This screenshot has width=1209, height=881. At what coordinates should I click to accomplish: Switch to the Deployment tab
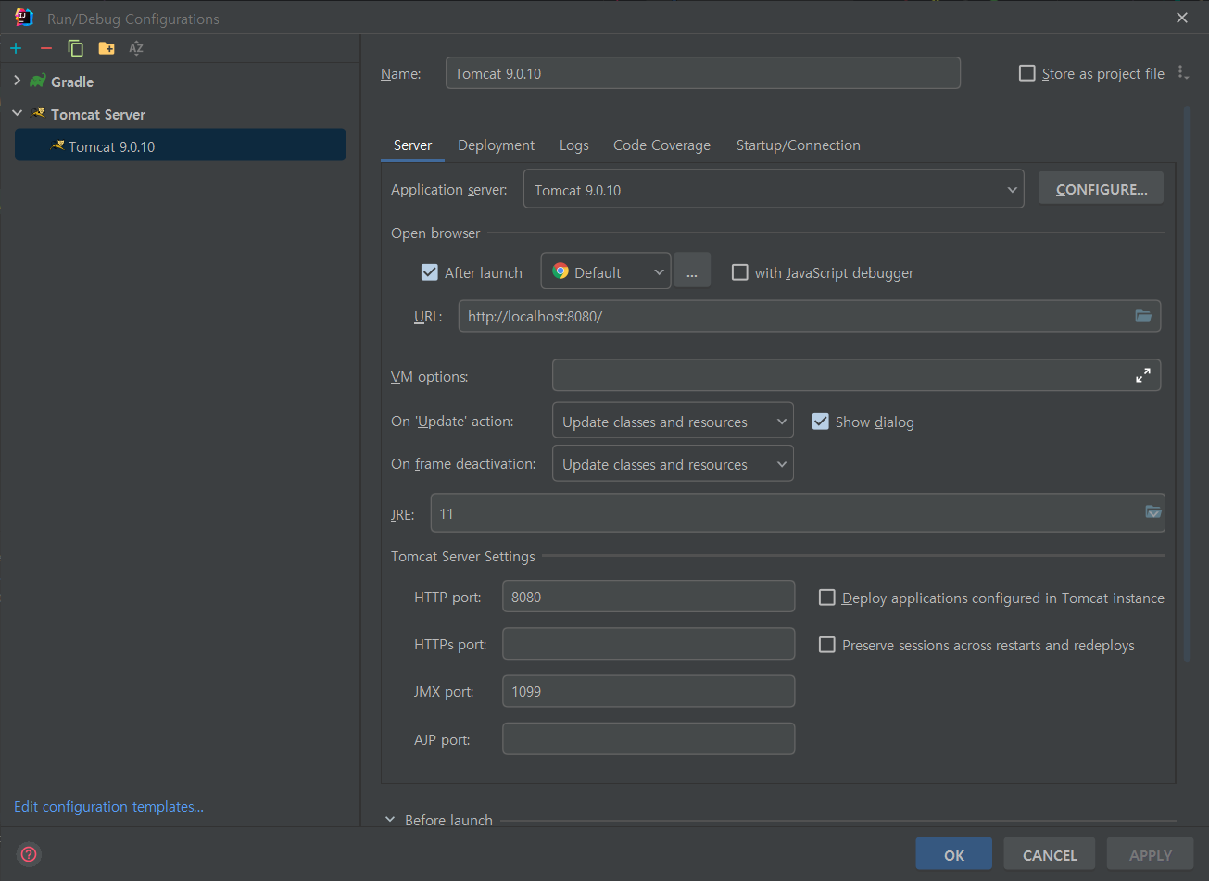496,145
